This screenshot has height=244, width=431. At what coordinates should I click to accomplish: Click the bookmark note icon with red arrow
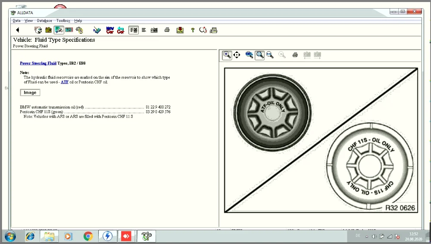pyautogui.click(x=180, y=30)
